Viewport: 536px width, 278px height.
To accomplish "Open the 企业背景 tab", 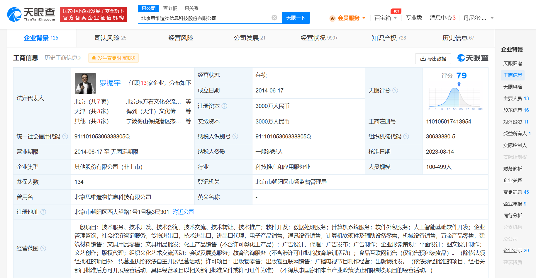I will (41, 38).
